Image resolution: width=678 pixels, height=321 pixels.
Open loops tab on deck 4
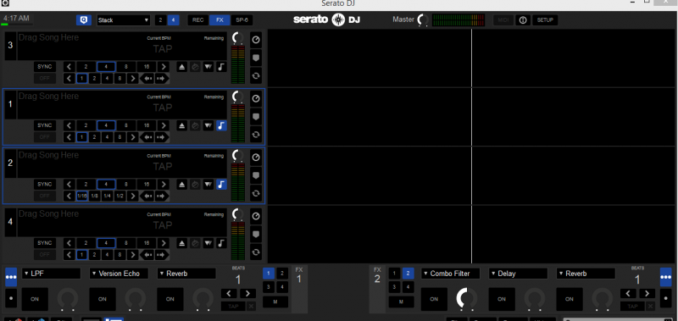[x=256, y=252]
